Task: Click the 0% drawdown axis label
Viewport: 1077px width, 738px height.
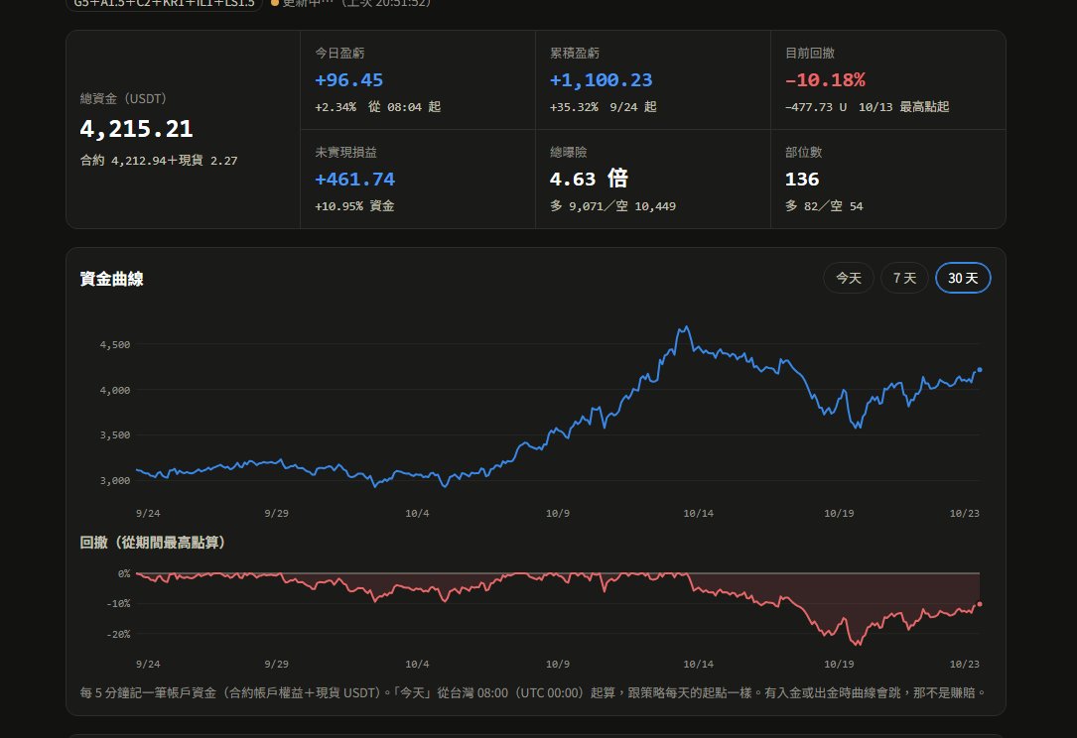Action: coord(124,573)
